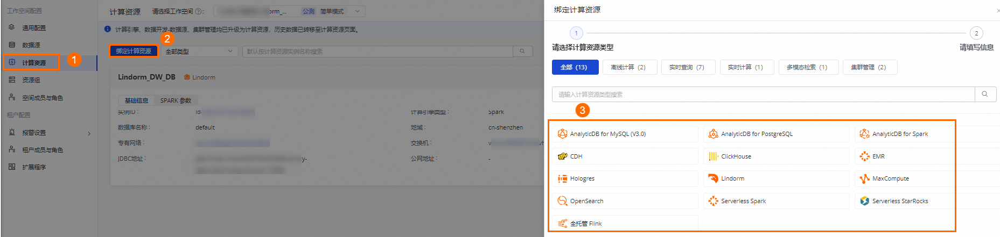Click the ClickHouse bars icon
Screen dimensions: 1000x237
713,156
